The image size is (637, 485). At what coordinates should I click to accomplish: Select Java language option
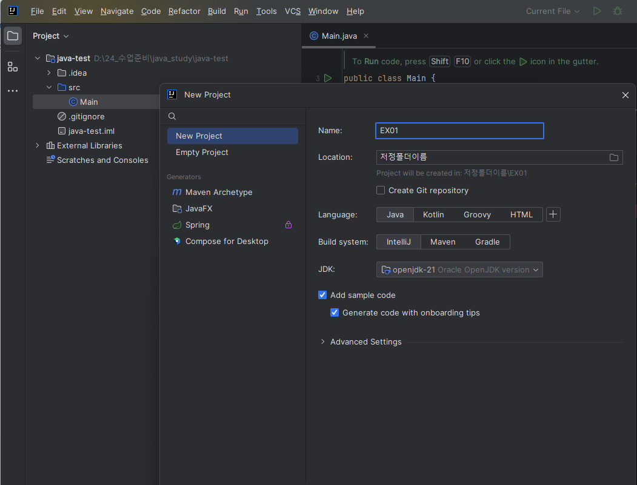[395, 215]
